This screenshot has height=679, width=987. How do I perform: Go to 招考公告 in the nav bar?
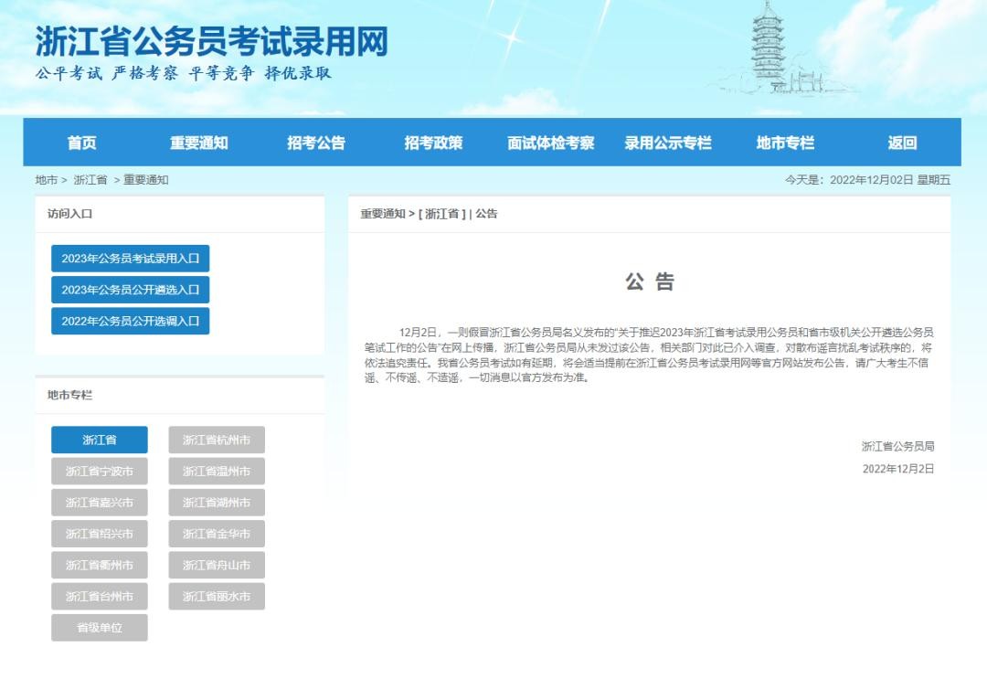pos(316,143)
